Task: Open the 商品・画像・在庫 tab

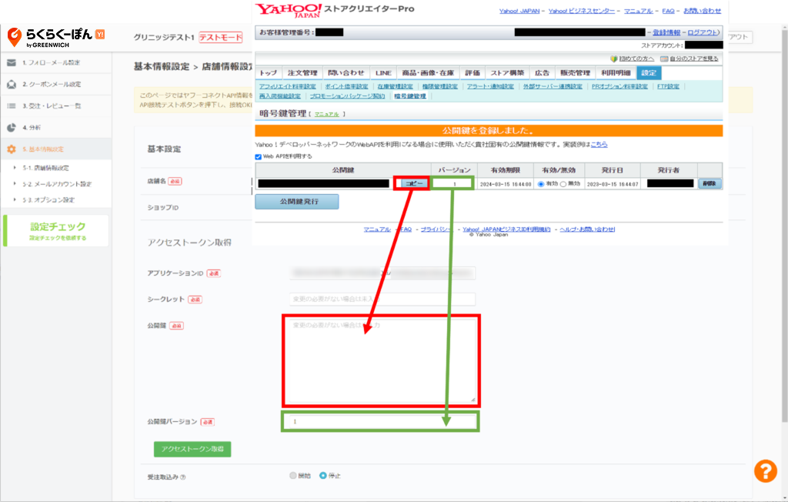Action: pyautogui.click(x=428, y=73)
